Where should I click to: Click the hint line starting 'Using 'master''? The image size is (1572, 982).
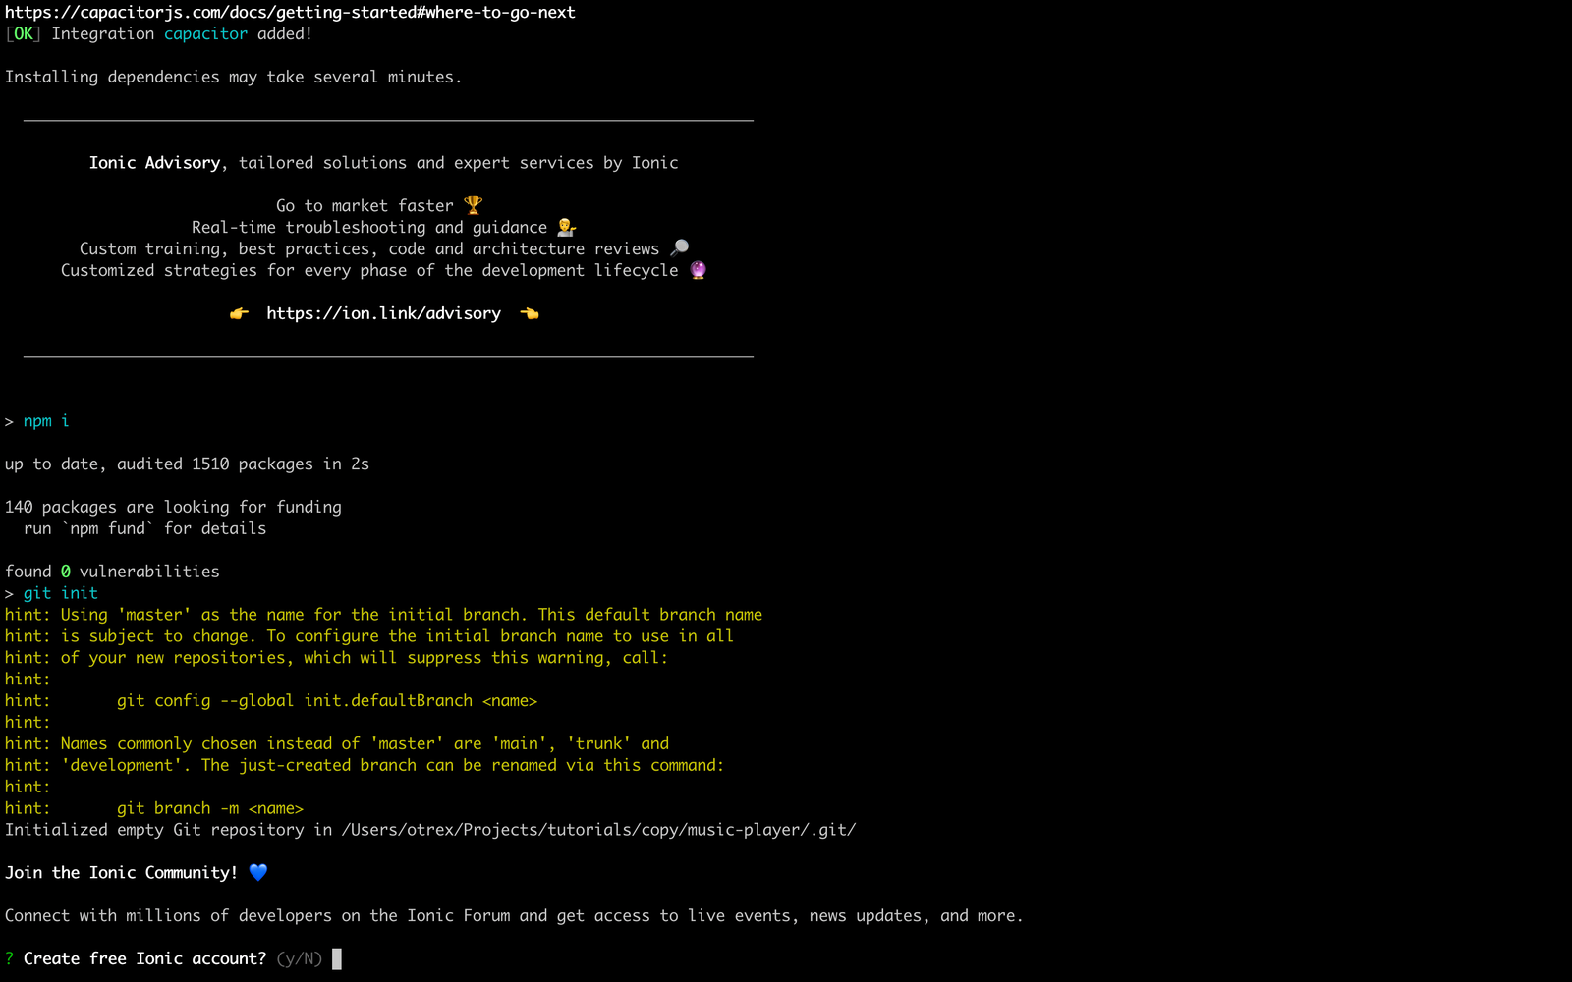(383, 615)
